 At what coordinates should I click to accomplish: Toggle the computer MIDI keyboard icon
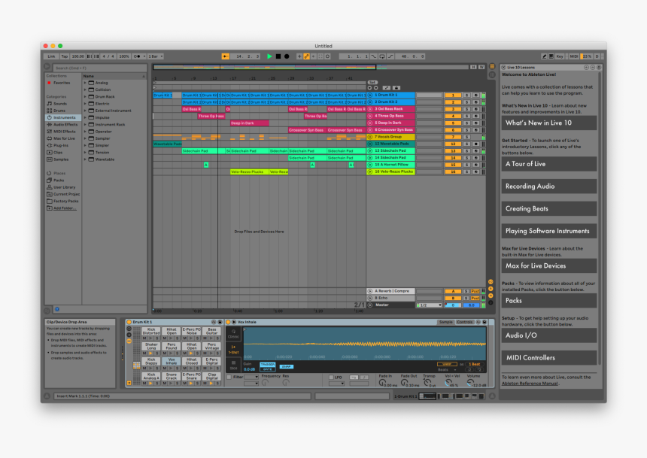[551, 56]
